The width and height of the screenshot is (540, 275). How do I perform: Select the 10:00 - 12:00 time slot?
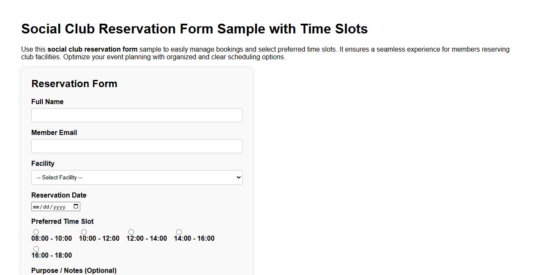[x=84, y=232]
